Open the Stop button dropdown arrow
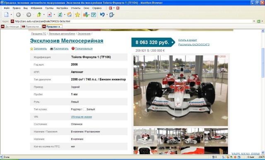 pyautogui.click(x=54, y=15)
